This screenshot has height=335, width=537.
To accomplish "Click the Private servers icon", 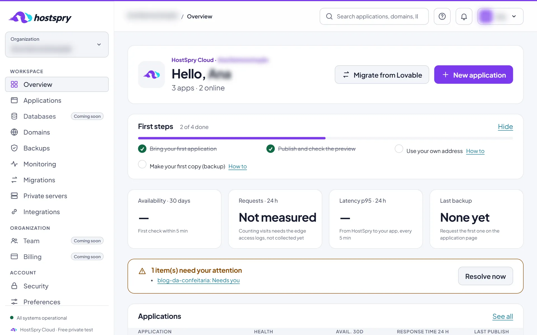I will [14, 196].
